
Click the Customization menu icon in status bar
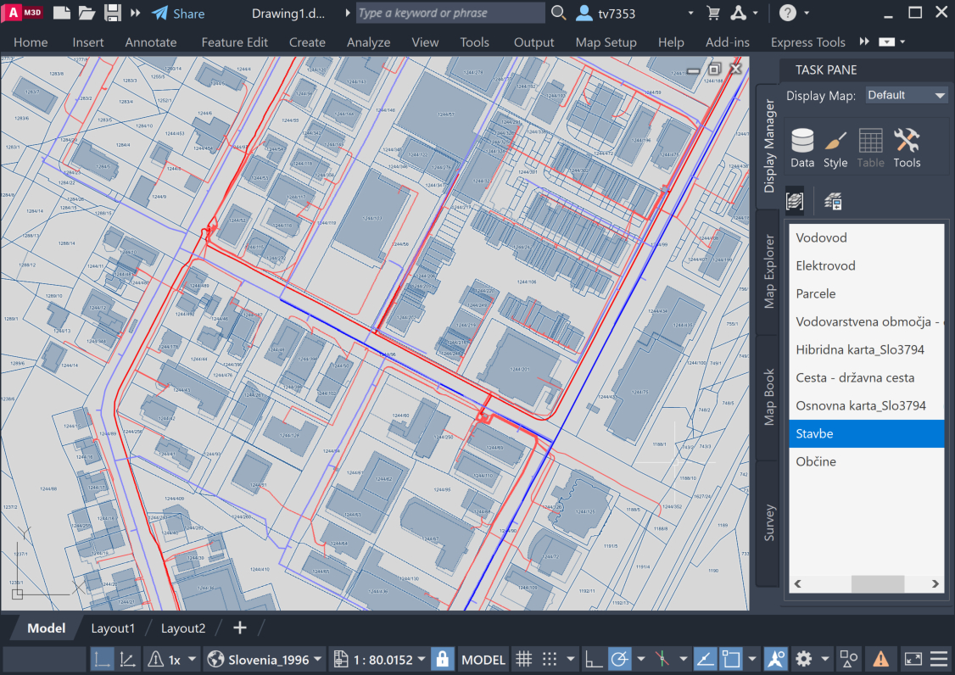[x=940, y=659]
